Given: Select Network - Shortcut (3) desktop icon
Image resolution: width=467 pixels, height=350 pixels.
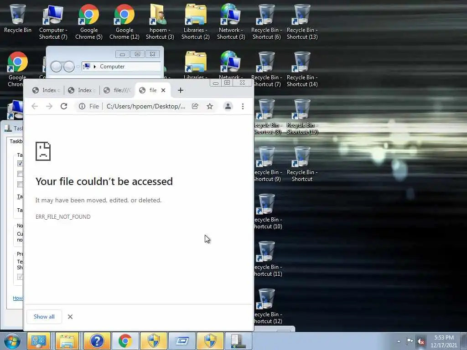Looking at the screenshot, I should pos(231,22).
